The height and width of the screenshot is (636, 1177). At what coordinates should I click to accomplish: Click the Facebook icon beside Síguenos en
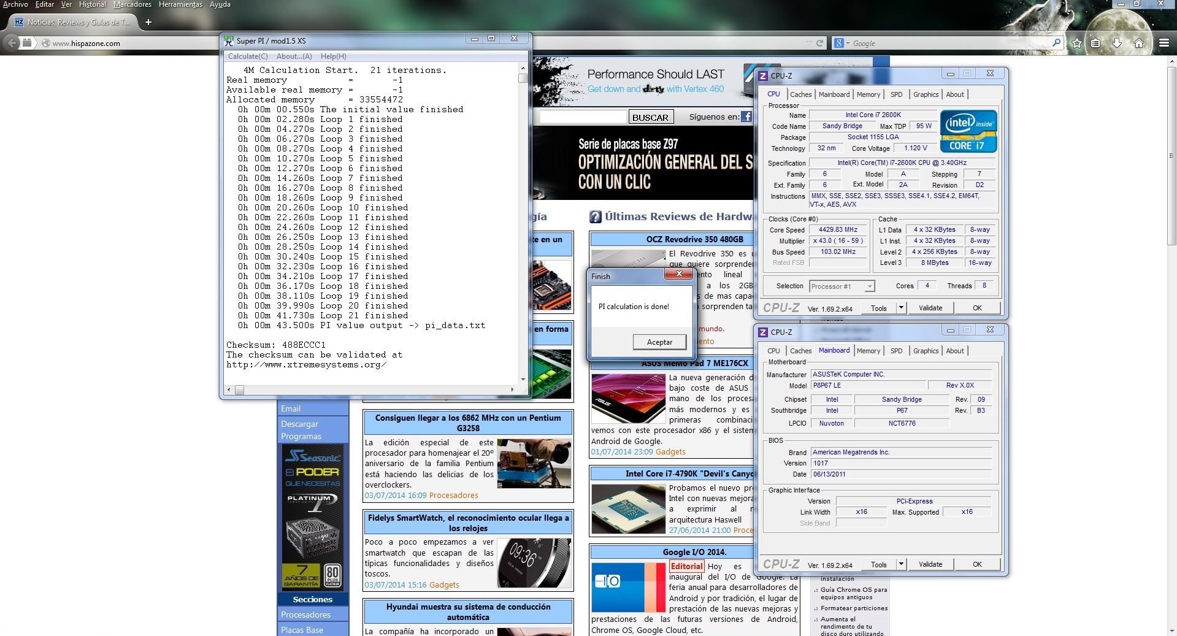pyautogui.click(x=746, y=117)
